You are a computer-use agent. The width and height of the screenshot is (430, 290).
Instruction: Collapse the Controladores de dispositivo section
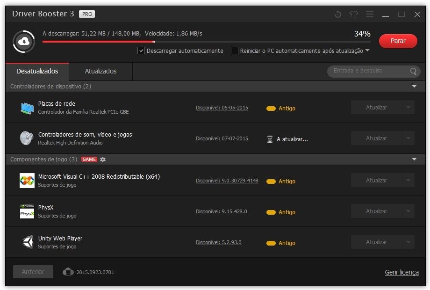pos(414,87)
